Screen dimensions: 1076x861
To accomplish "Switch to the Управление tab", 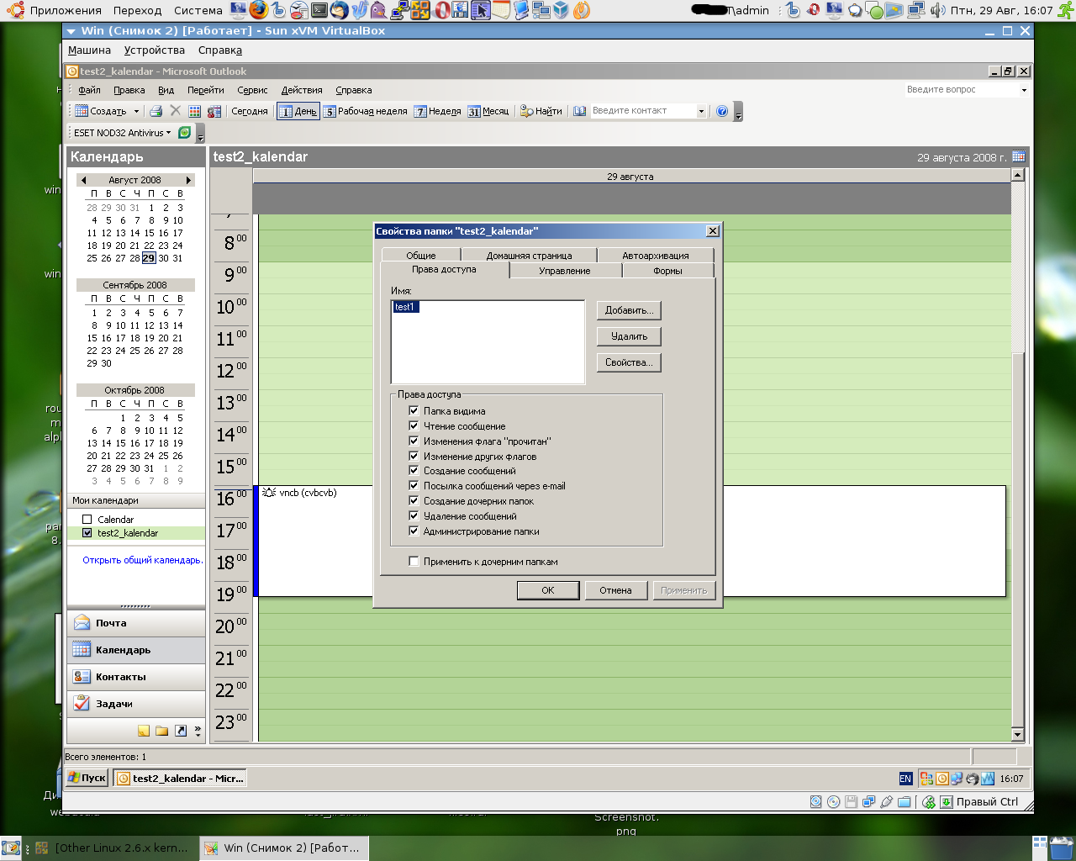I will (565, 271).
